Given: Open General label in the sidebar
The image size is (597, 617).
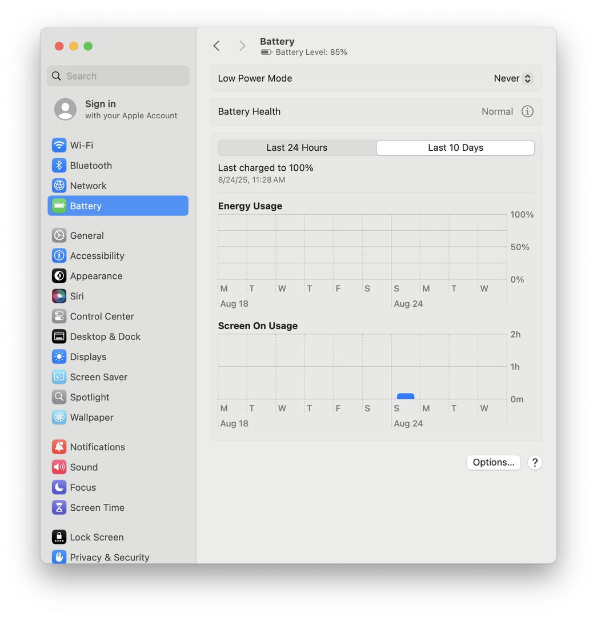Looking at the screenshot, I should tap(87, 235).
